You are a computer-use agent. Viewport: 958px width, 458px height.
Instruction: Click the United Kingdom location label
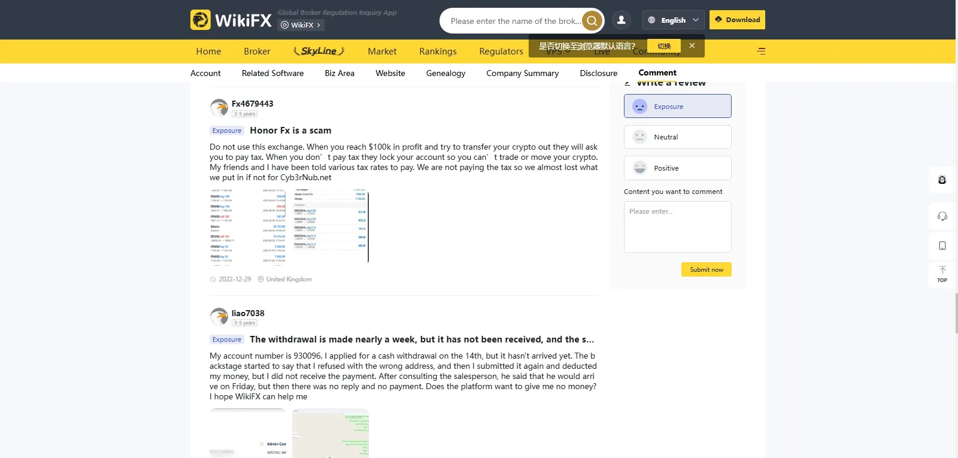[x=289, y=279]
